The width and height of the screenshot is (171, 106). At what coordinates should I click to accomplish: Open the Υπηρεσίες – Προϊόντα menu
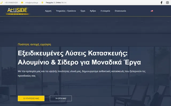click(x=66, y=11)
